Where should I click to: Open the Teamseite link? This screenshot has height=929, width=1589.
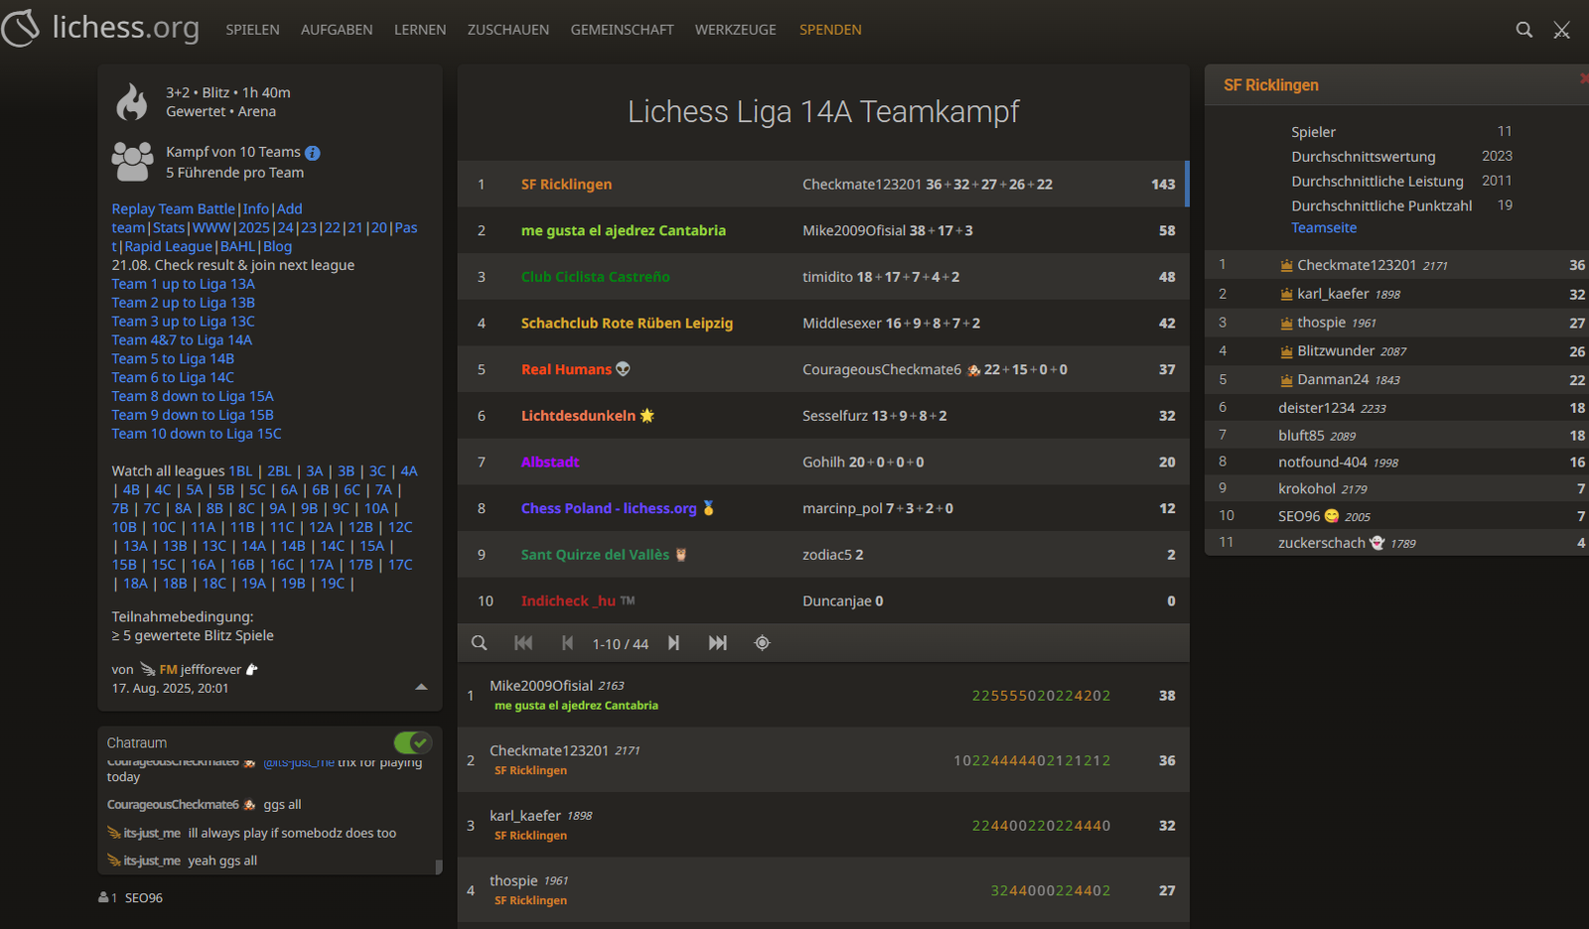click(x=1324, y=227)
